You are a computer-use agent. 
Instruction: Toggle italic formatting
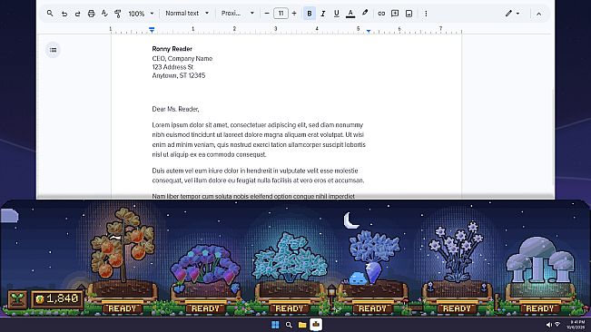click(x=323, y=14)
